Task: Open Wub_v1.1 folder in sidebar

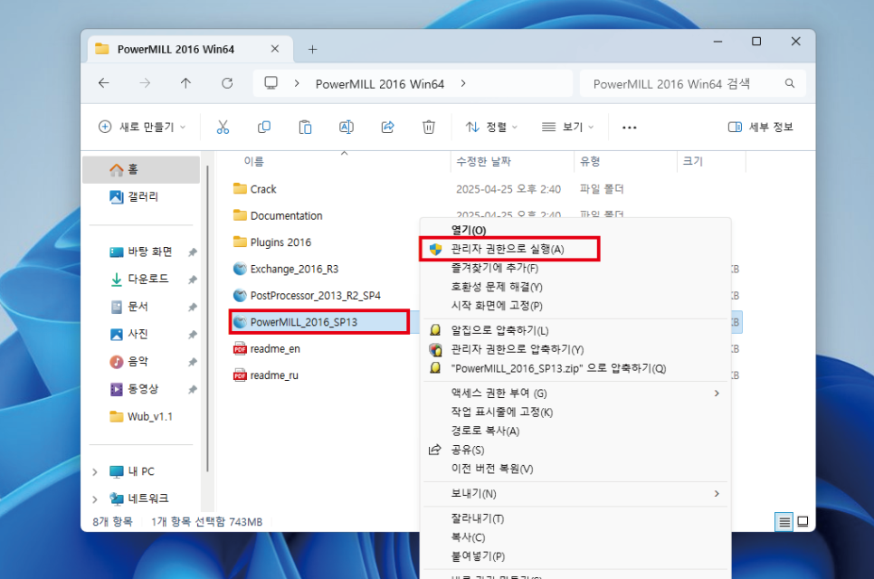Action: click(x=141, y=416)
